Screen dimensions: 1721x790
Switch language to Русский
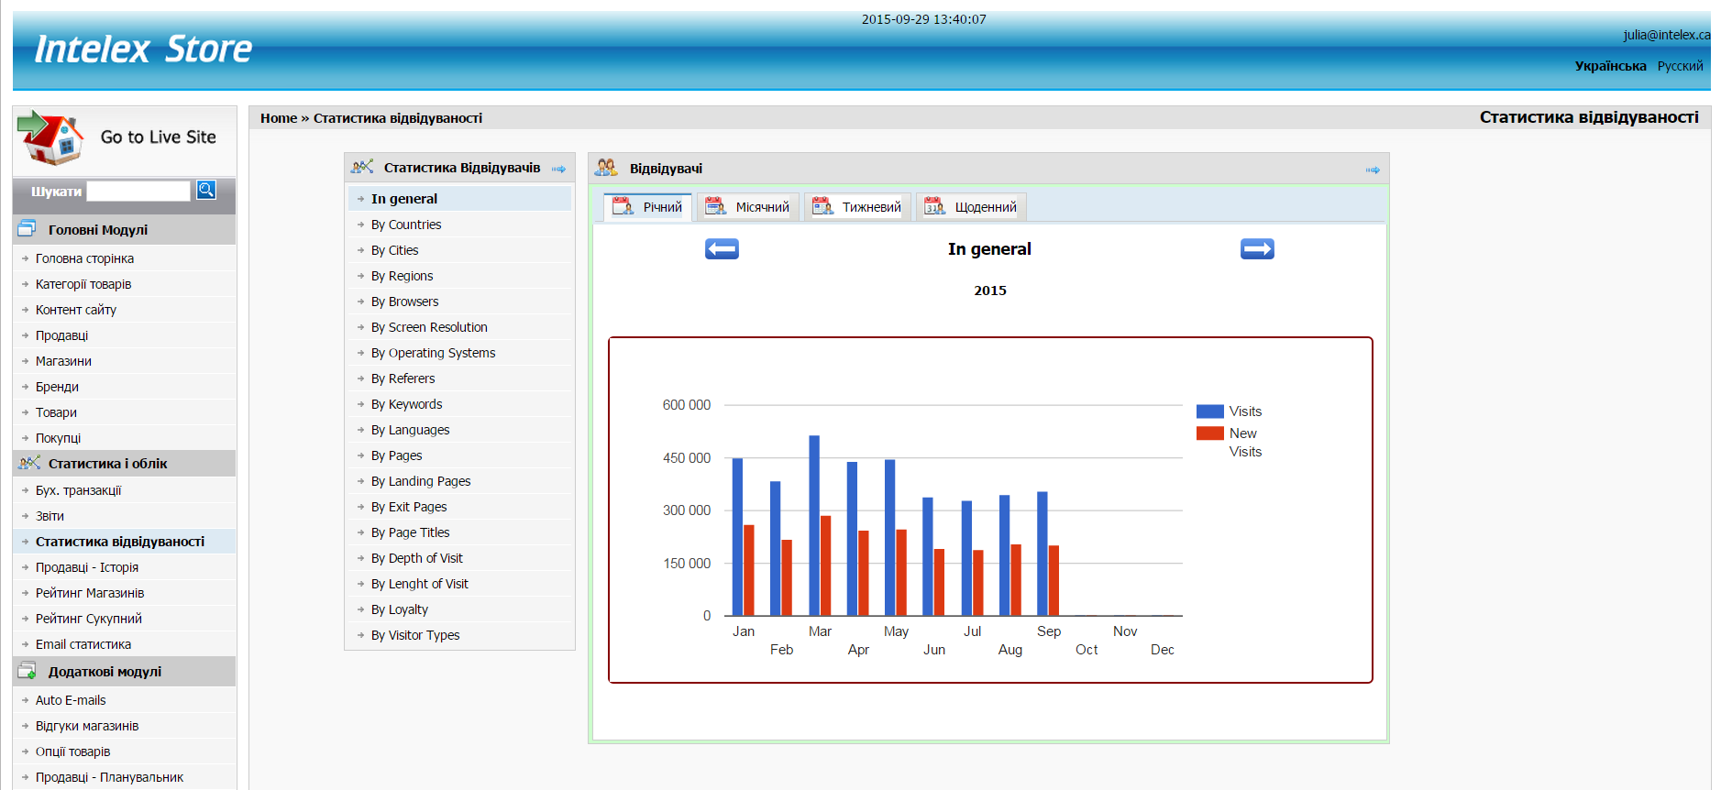pyautogui.click(x=1680, y=66)
